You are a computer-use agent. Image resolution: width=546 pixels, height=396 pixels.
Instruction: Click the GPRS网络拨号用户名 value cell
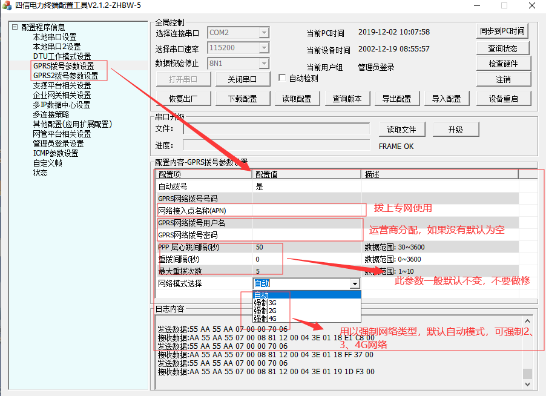click(307, 223)
